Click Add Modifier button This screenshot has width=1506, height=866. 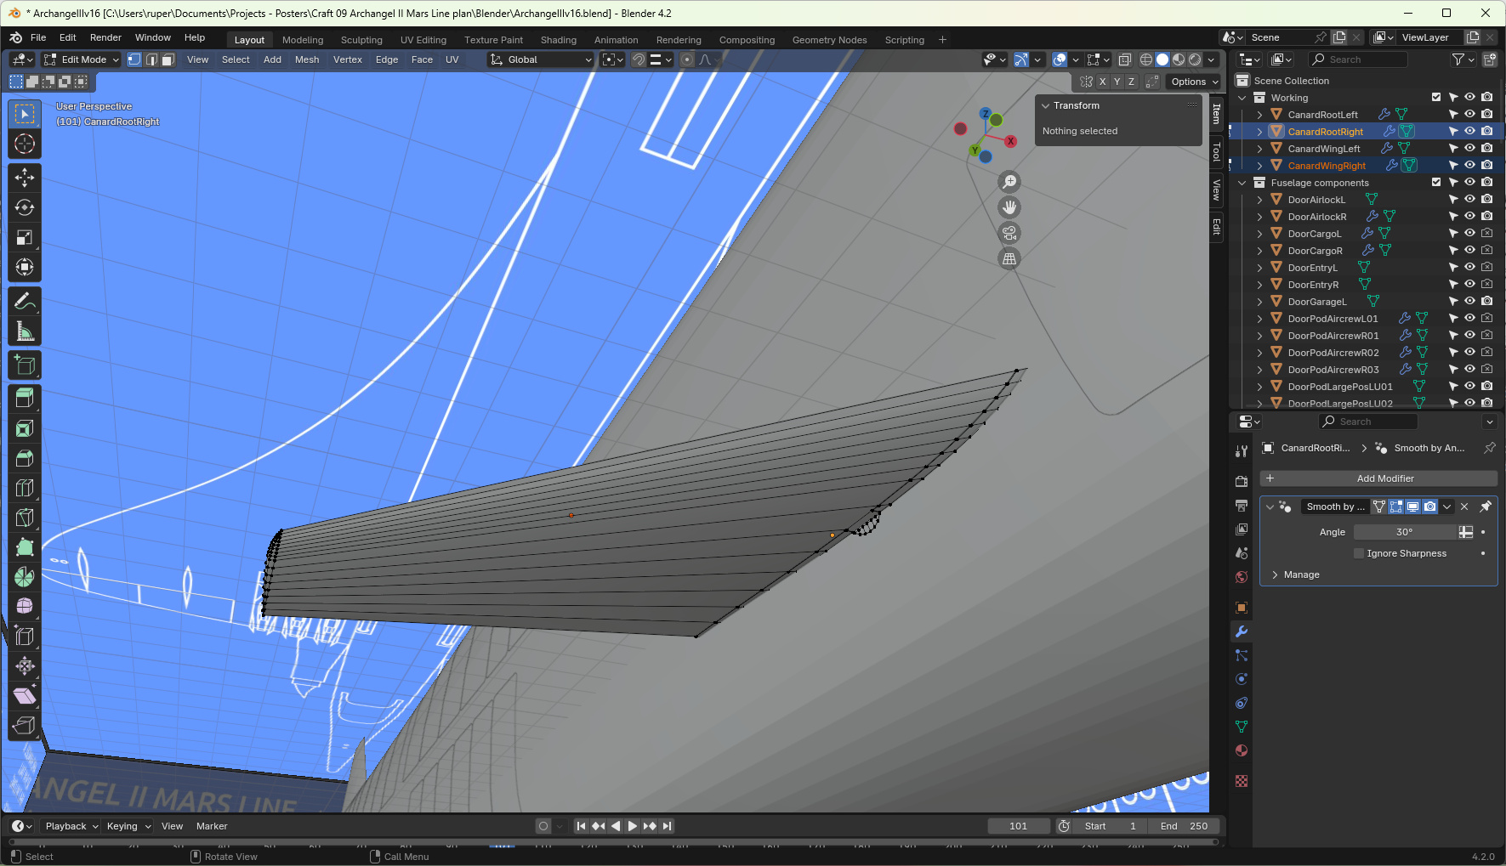tap(1378, 478)
